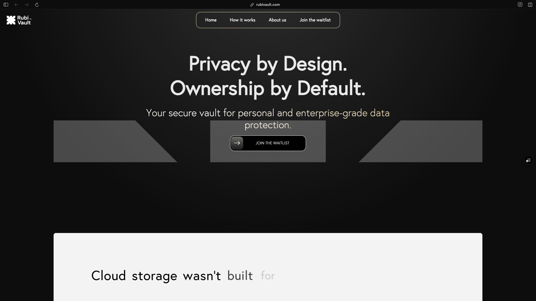Click the rubivault.com address bar
Screen dimensions: 536x301
tap(267, 5)
